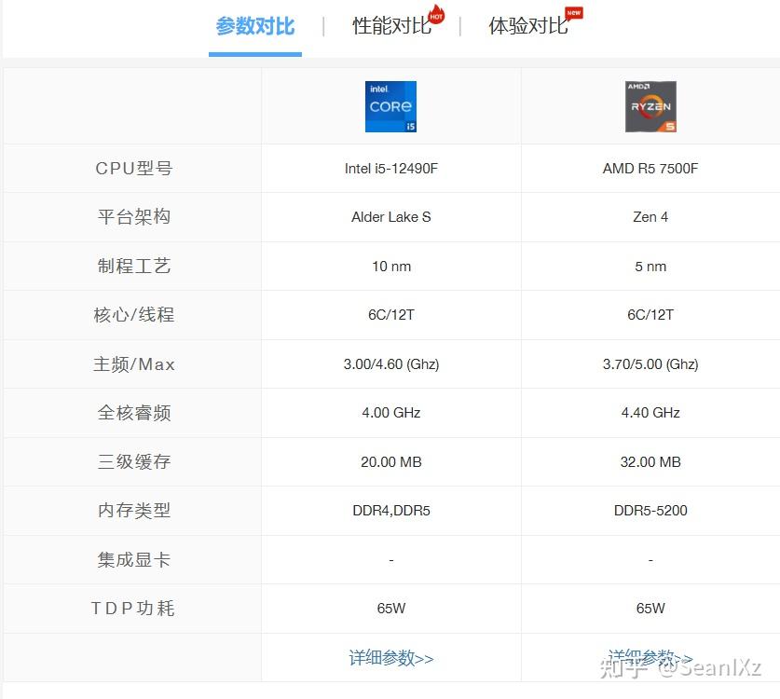Click the 32.00 MB value
Screen dimensions: 780x699
click(x=650, y=461)
